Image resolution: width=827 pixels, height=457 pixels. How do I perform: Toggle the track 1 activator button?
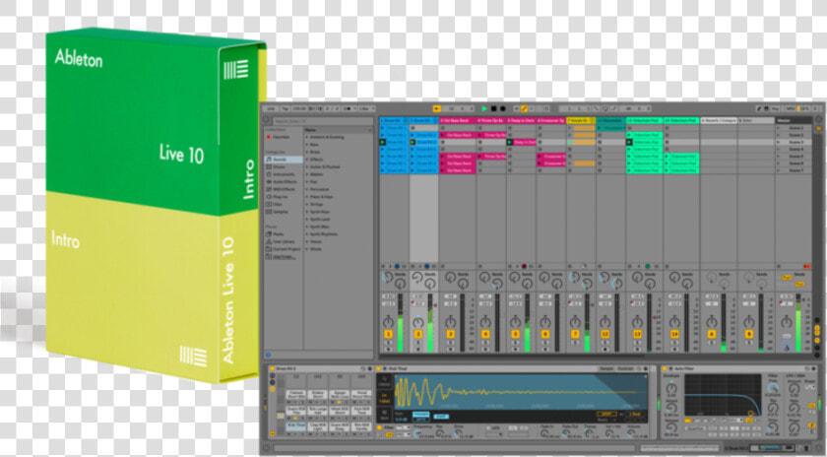[389, 334]
